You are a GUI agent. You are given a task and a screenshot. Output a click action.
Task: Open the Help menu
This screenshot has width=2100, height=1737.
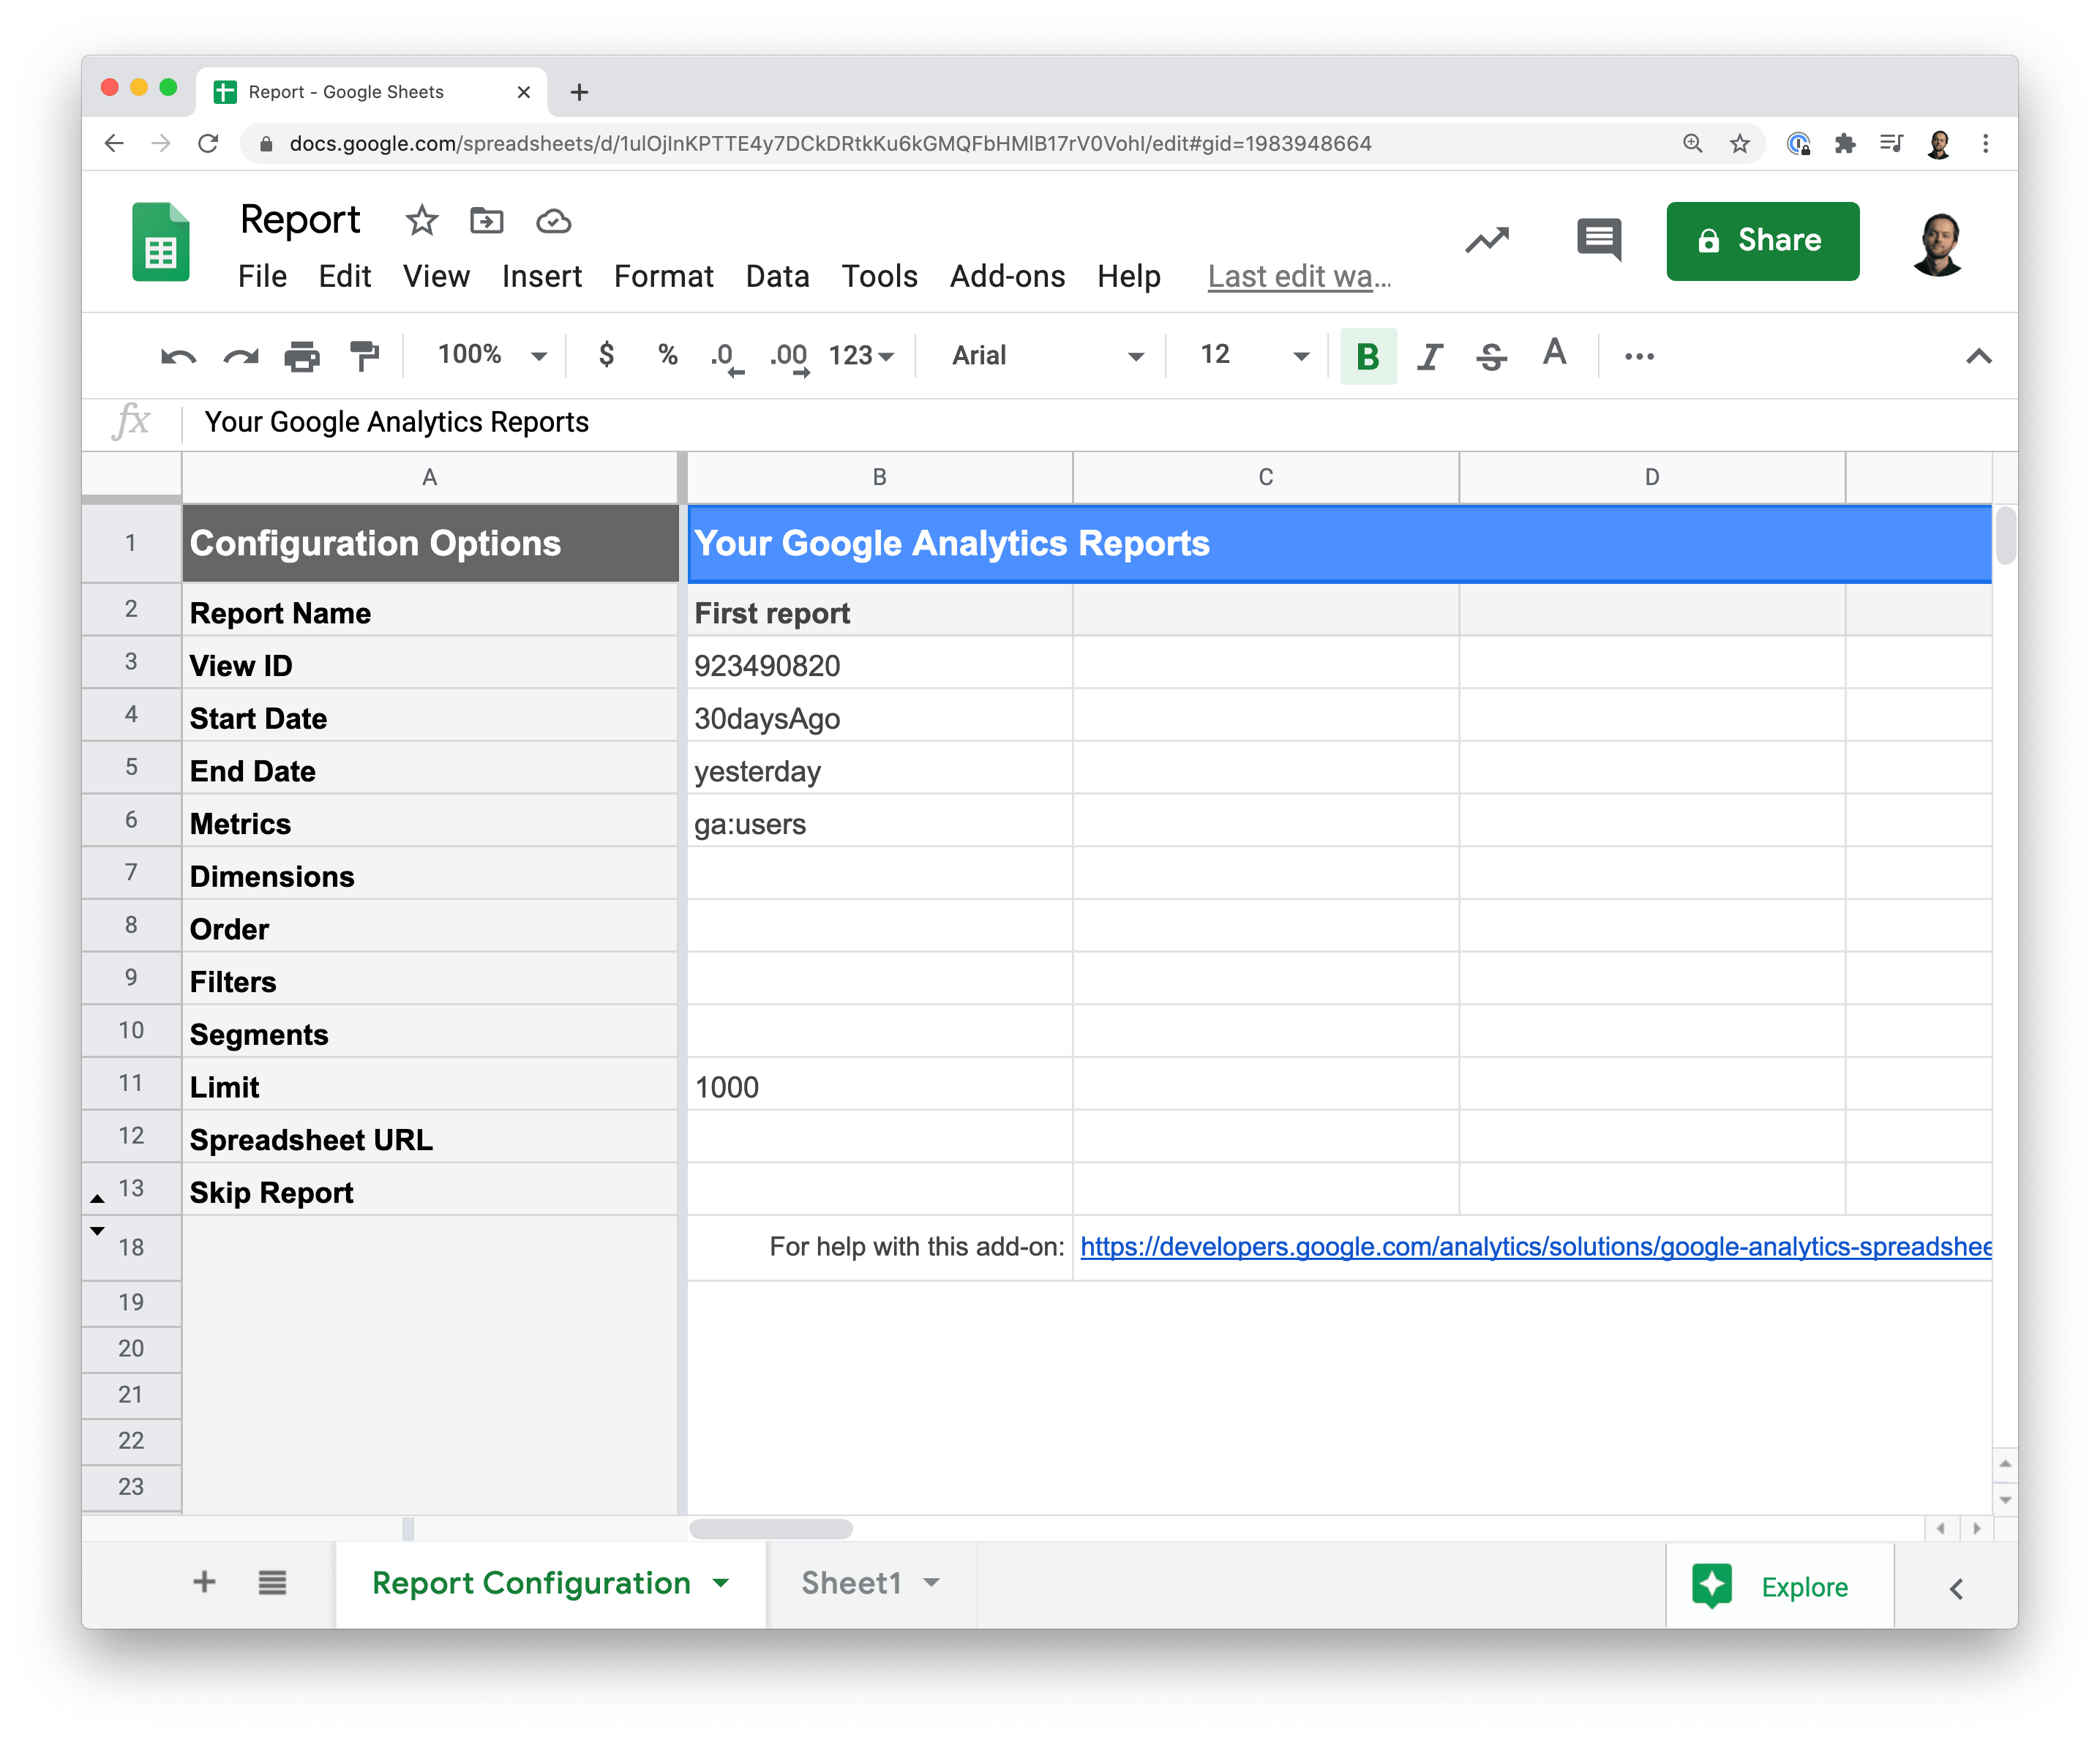pos(1128,276)
